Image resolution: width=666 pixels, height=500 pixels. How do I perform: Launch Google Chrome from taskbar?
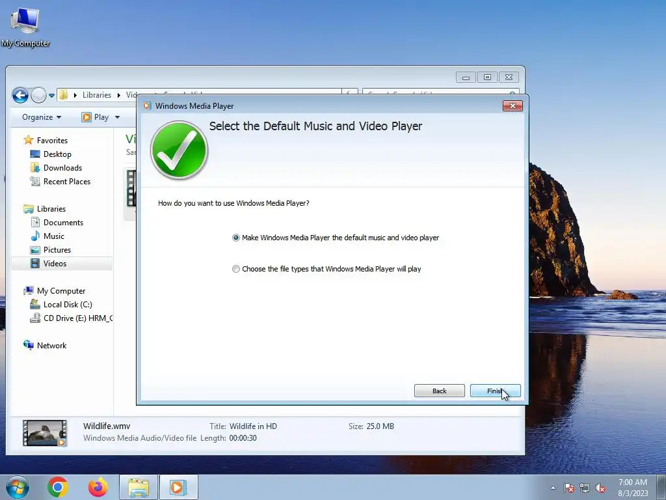(x=58, y=487)
